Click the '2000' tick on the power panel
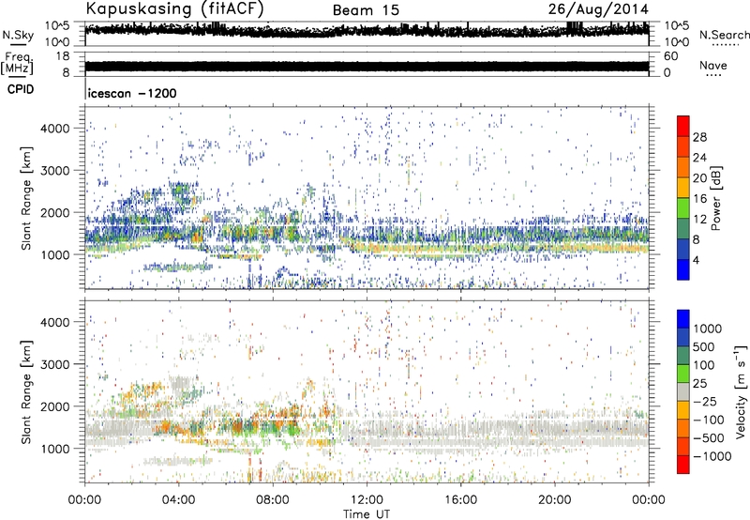 click(x=55, y=212)
